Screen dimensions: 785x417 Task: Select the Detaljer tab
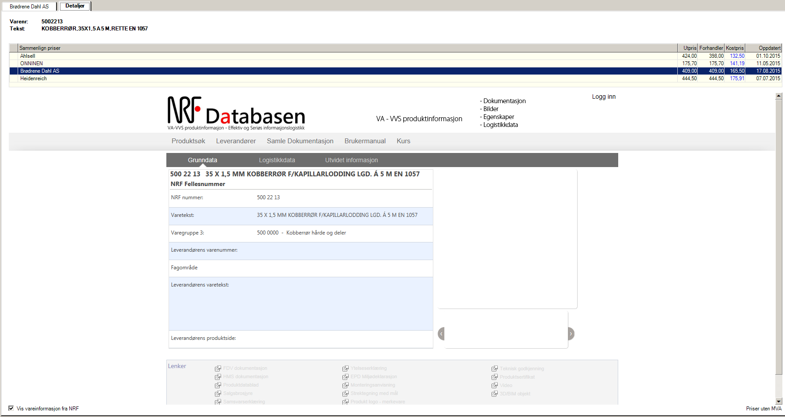[75, 6]
